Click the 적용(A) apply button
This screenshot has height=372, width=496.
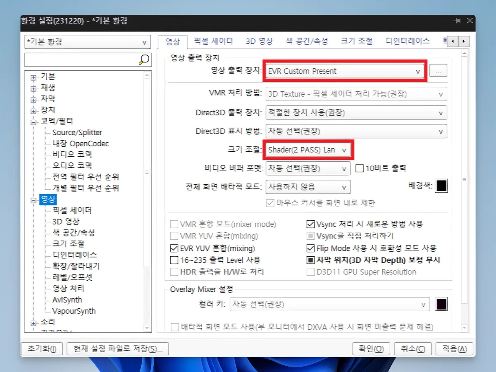click(454, 348)
